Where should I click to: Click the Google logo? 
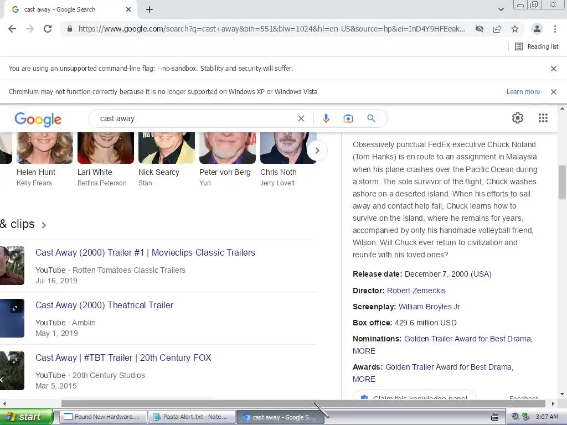[x=38, y=119]
